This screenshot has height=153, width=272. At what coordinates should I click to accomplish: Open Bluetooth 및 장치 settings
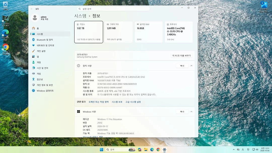tap(50, 40)
